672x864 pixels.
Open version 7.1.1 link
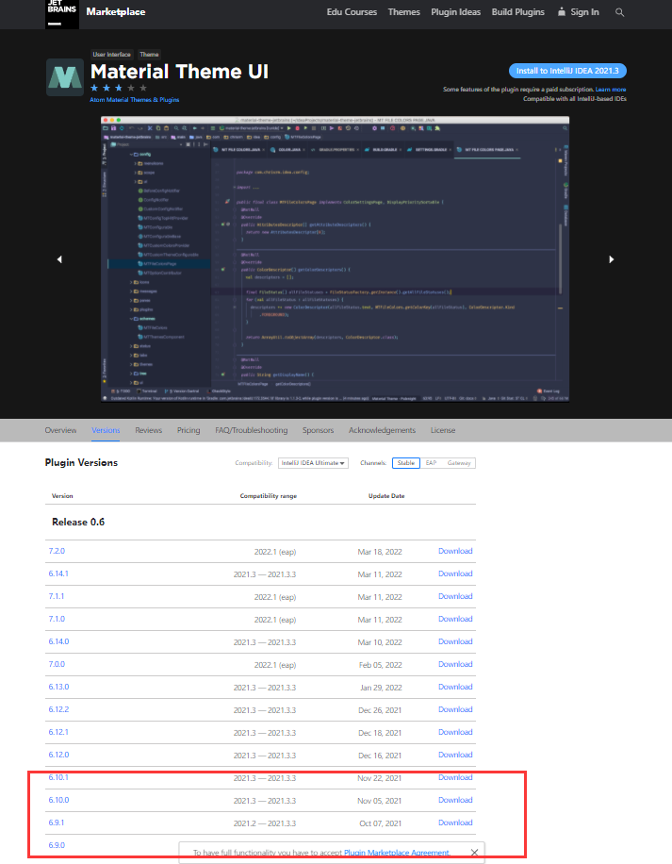tap(57, 596)
